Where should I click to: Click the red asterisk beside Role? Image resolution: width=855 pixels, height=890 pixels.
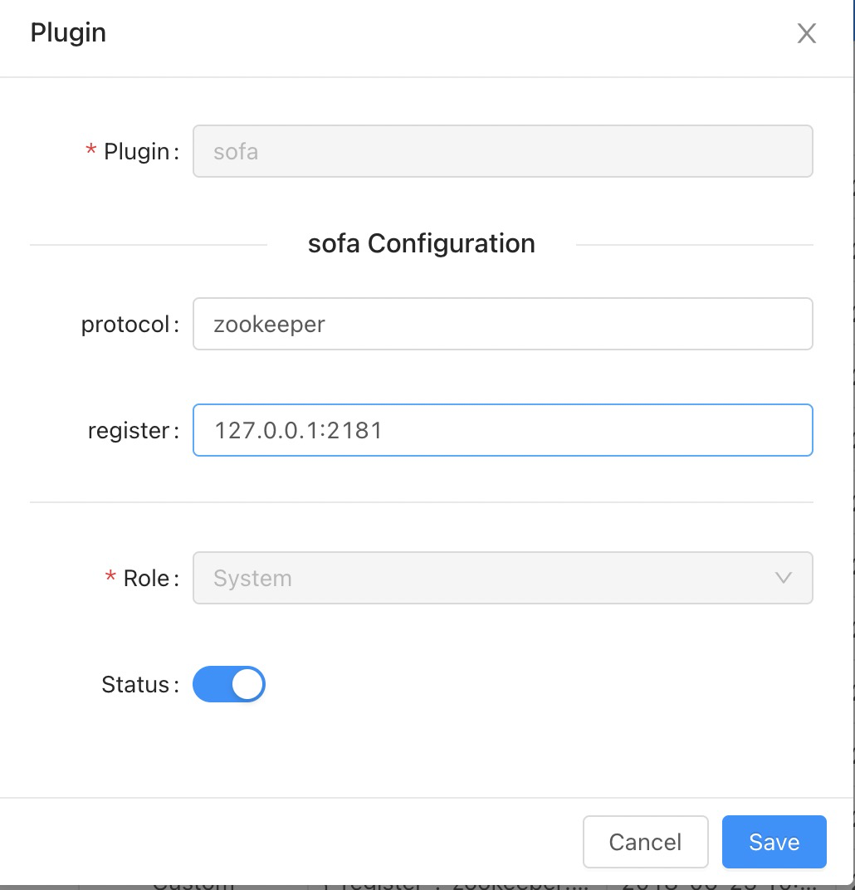[x=110, y=577]
